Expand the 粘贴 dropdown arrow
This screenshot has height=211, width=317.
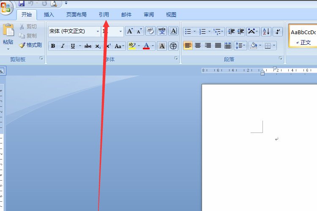[8, 49]
